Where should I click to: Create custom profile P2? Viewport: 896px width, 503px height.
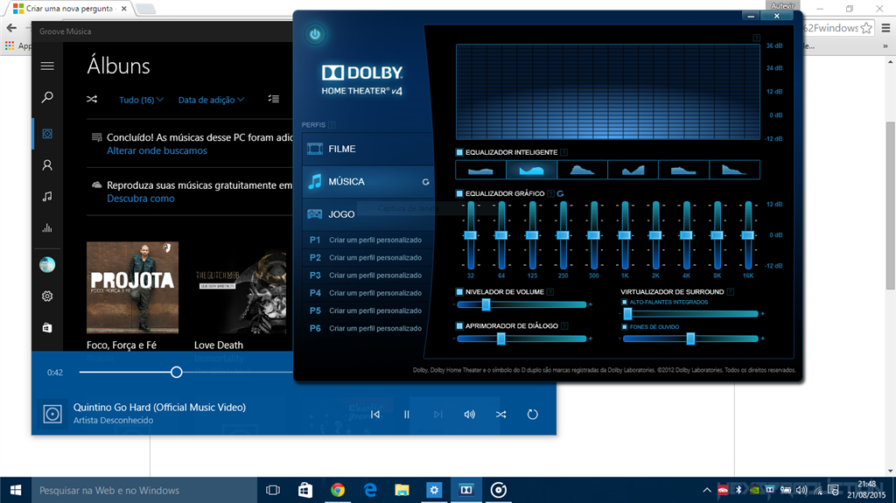(x=368, y=258)
